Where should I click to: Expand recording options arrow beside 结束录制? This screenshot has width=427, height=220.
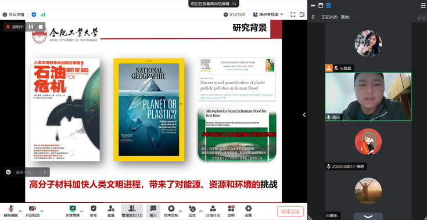click(x=180, y=211)
